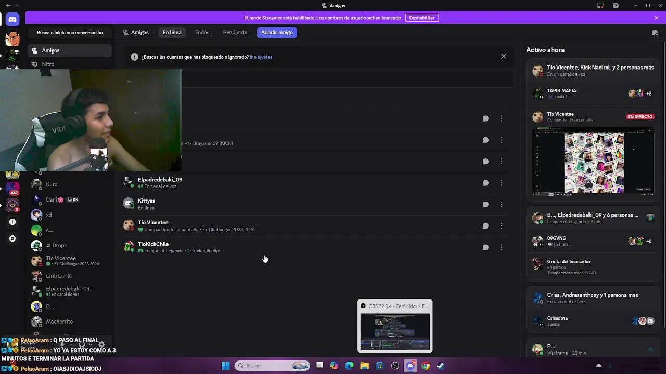The image size is (666, 374).
Task: Message TioKickChile via chat bubble icon
Action: [x=485, y=247]
